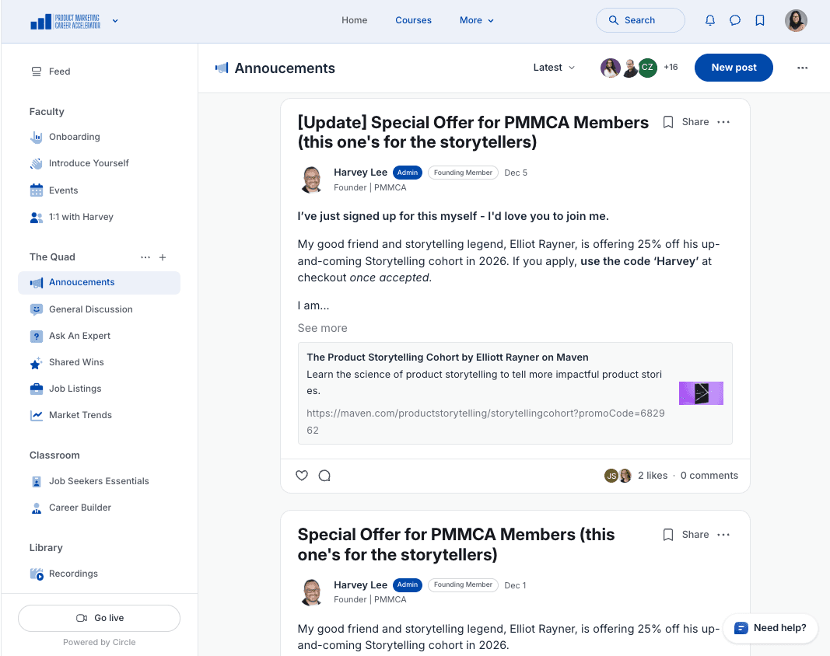Open the Courses tab
This screenshot has width=830, height=656.
tap(413, 20)
